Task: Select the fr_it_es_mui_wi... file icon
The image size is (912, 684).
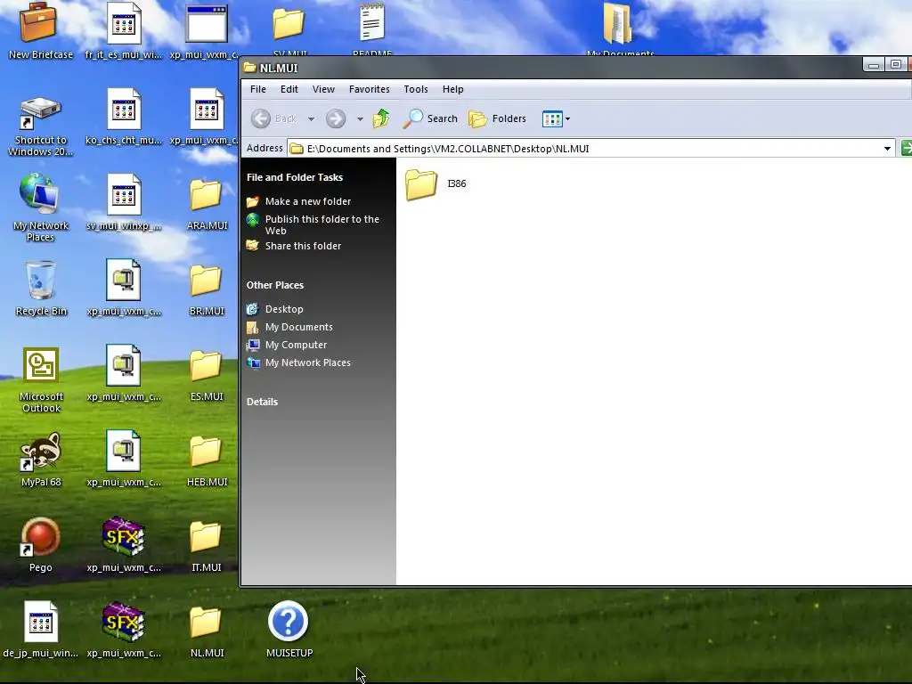Action: (x=123, y=31)
